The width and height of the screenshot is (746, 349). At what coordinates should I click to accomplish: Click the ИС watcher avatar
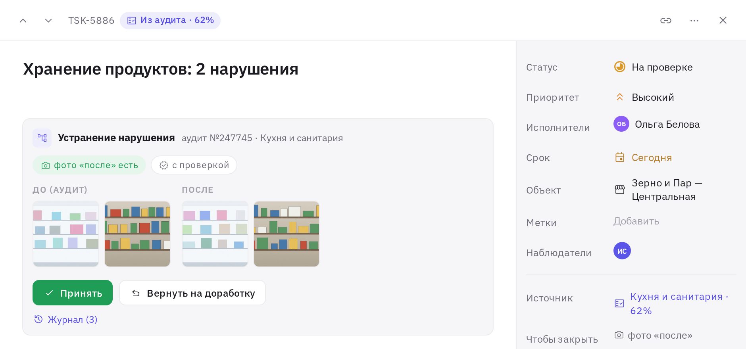click(622, 251)
